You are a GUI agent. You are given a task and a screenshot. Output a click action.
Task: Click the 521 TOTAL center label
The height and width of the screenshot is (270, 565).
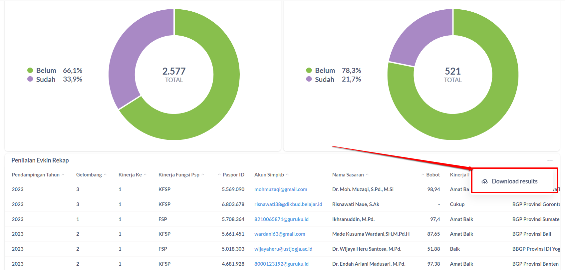pyautogui.click(x=453, y=75)
